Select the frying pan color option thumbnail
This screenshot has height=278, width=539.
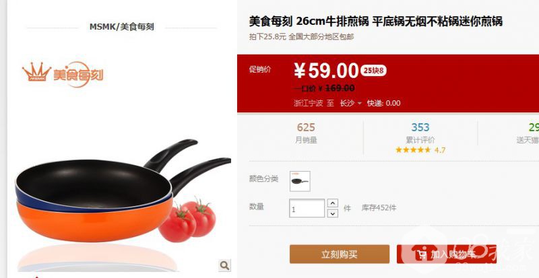300,181
